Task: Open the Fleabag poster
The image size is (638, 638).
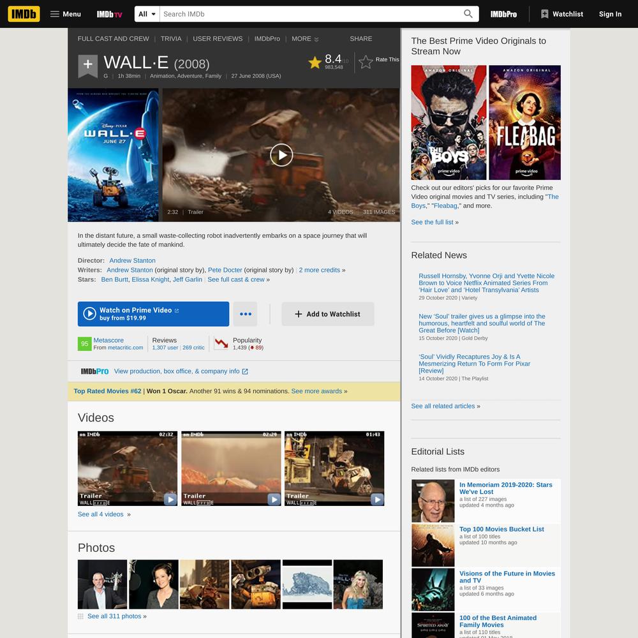Action: [x=524, y=122]
